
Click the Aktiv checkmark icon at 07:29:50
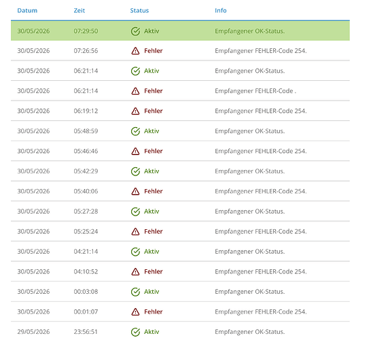pyautogui.click(x=135, y=31)
